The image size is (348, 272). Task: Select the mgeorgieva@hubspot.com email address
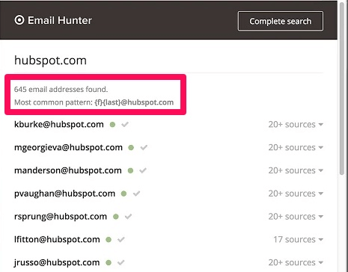tap(68, 147)
